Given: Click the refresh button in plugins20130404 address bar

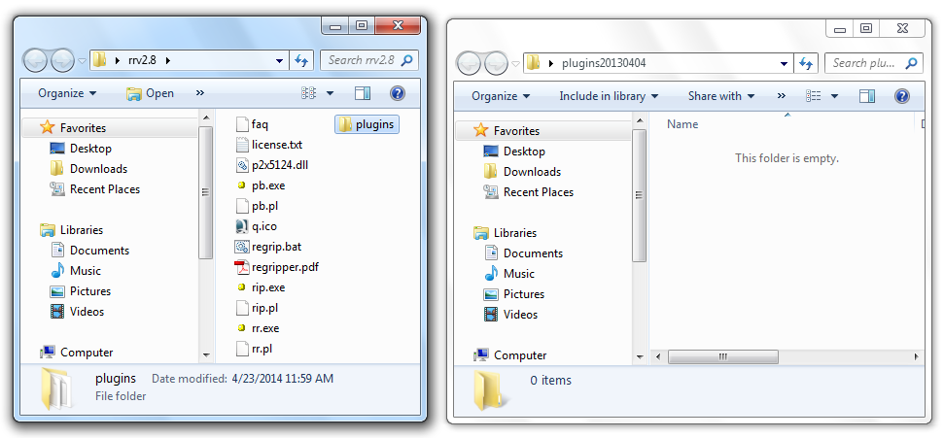Looking at the screenshot, I should (x=807, y=63).
